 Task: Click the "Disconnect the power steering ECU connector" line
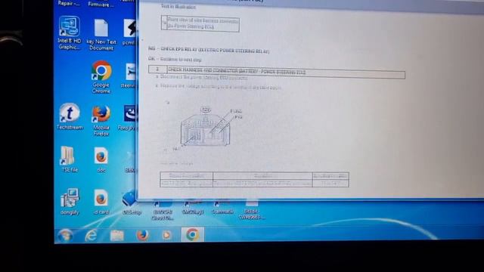point(203,78)
